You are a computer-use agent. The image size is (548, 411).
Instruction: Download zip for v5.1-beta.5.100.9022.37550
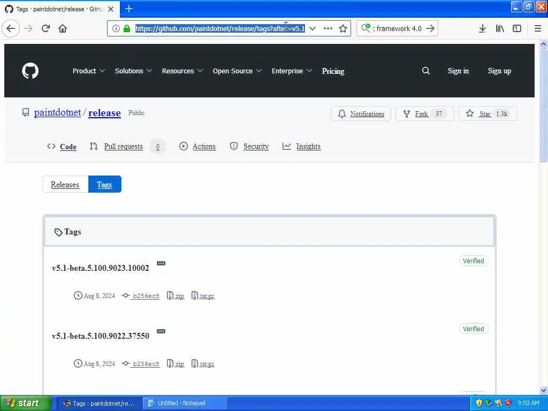tap(176, 363)
